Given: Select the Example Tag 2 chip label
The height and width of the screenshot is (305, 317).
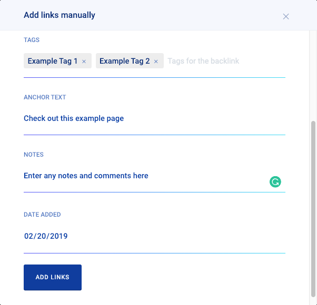Looking at the screenshot, I should coord(124,61).
